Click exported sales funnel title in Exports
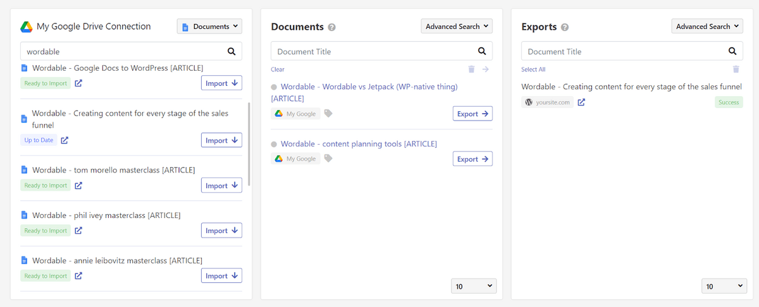759x307 pixels. coord(631,87)
